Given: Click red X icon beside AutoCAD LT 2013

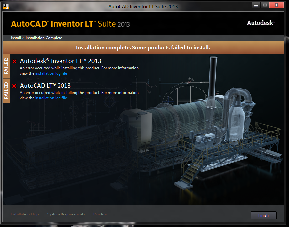Looking at the screenshot, I should coord(14,86).
